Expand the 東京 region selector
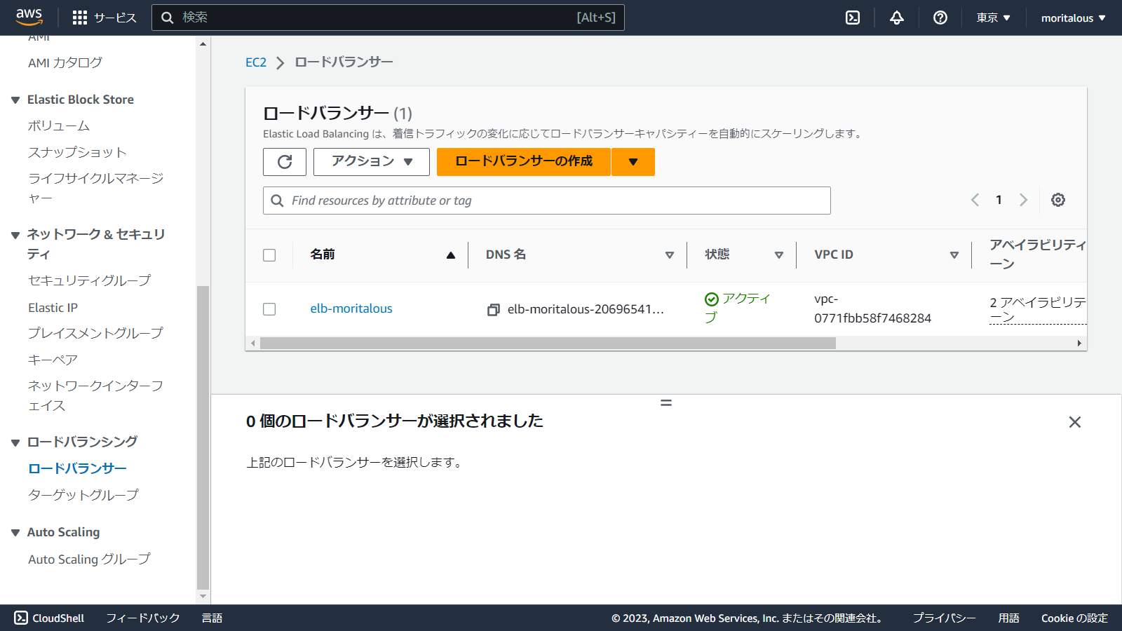The height and width of the screenshot is (631, 1122). point(992,18)
